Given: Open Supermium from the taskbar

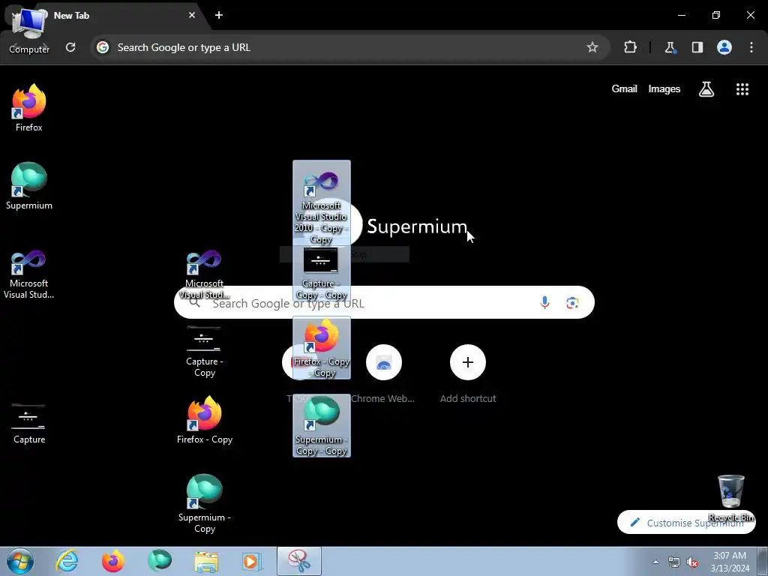Looking at the screenshot, I should (x=160, y=561).
